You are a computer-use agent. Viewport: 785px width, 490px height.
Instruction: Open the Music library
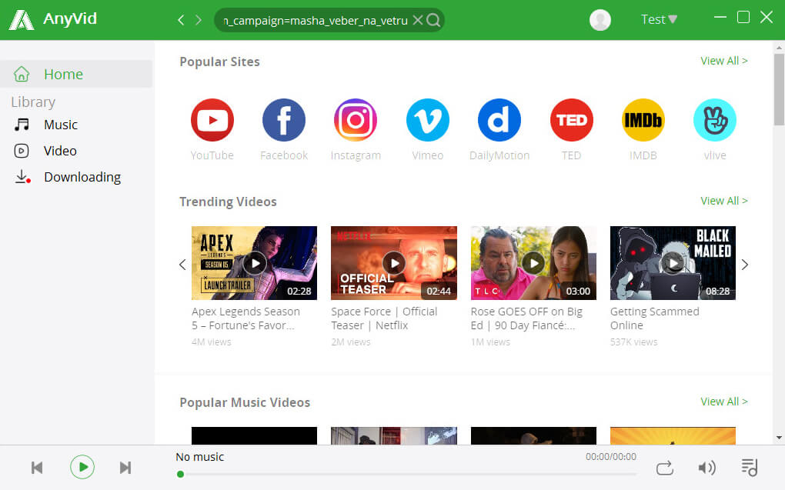pyautogui.click(x=61, y=125)
